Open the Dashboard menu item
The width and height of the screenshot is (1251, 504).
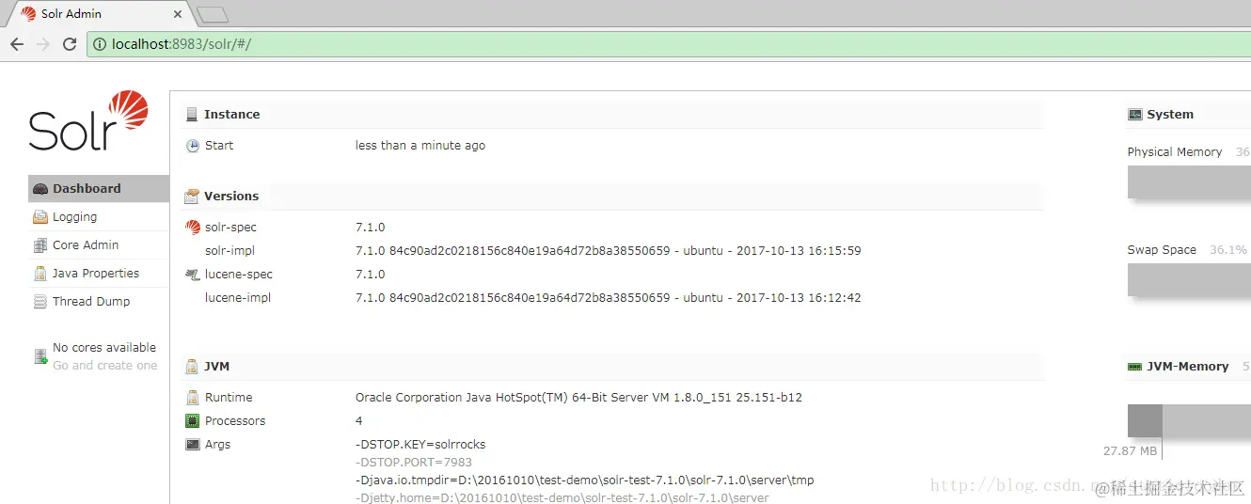99,188
